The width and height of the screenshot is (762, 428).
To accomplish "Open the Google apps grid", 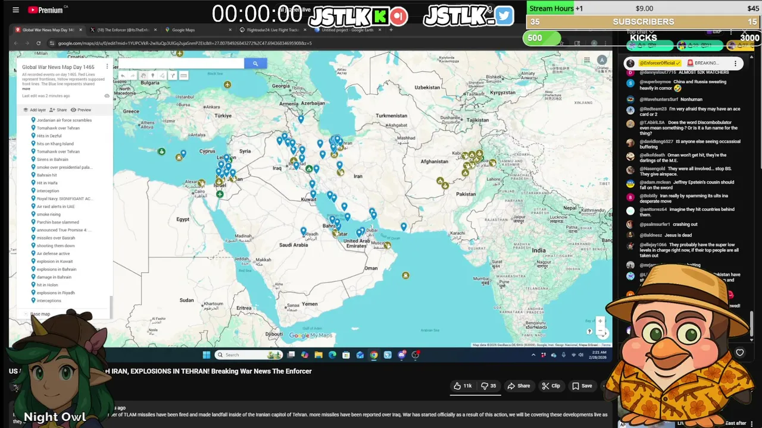I will pos(587,59).
